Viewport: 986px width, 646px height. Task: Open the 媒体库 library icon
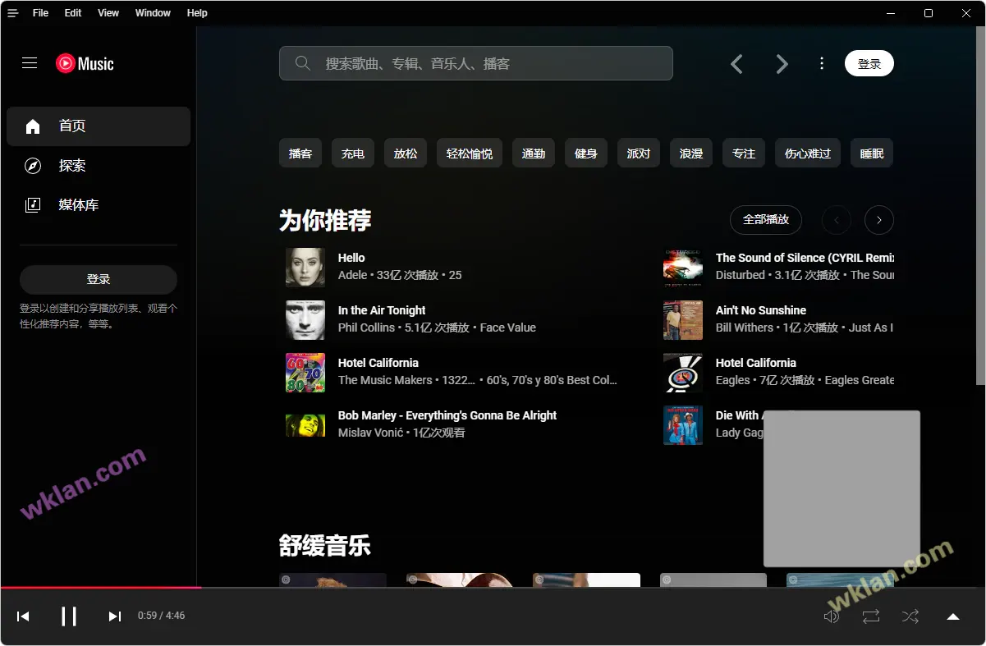[x=33, y=205]
